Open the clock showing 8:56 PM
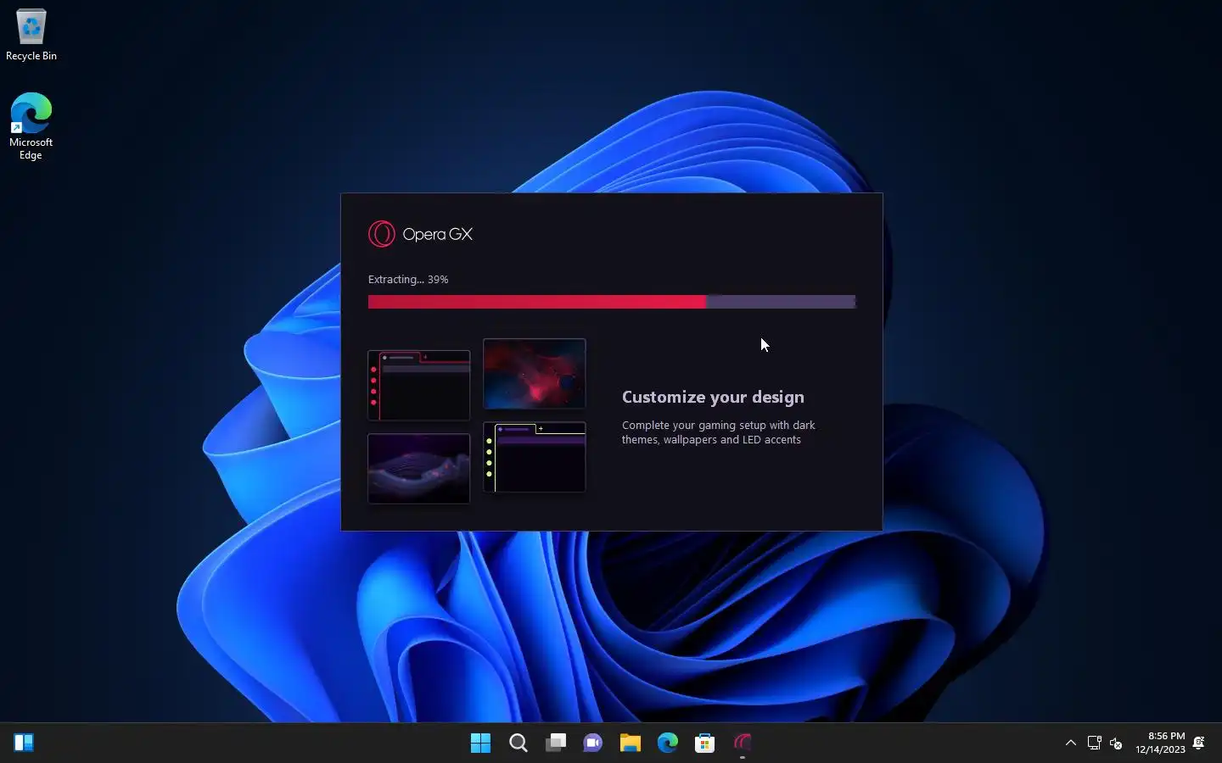The height and width of the screenshot is (763, 1222). [1160, 743]
